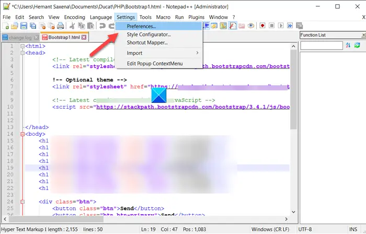Choose Preferences... from Settings menu
Viewport: 366px width, 234px height.
tap(159, 26)
